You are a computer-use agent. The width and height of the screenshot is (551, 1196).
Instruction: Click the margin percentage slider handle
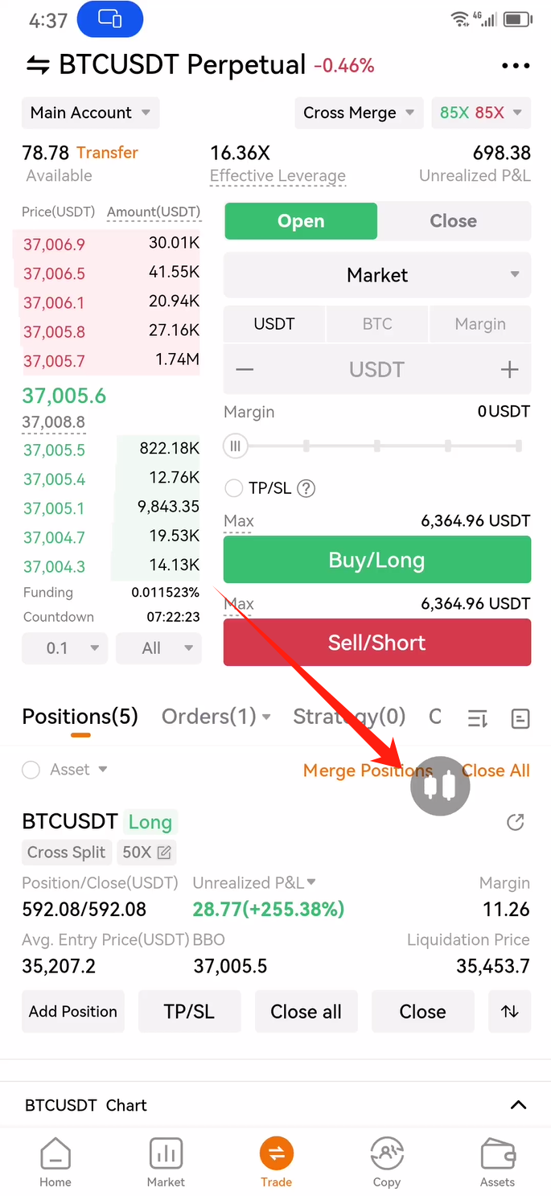[236, 446]
